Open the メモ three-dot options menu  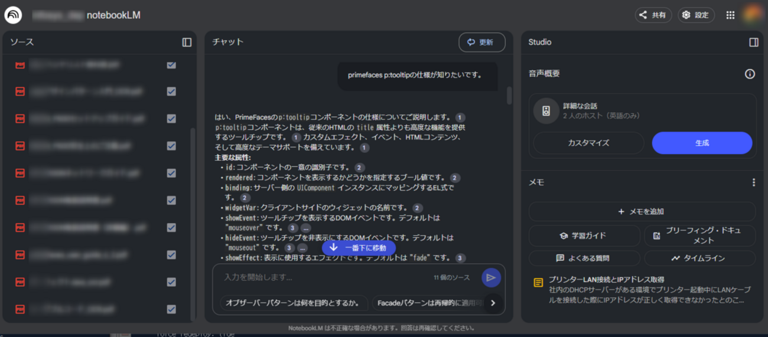(753, 183)
